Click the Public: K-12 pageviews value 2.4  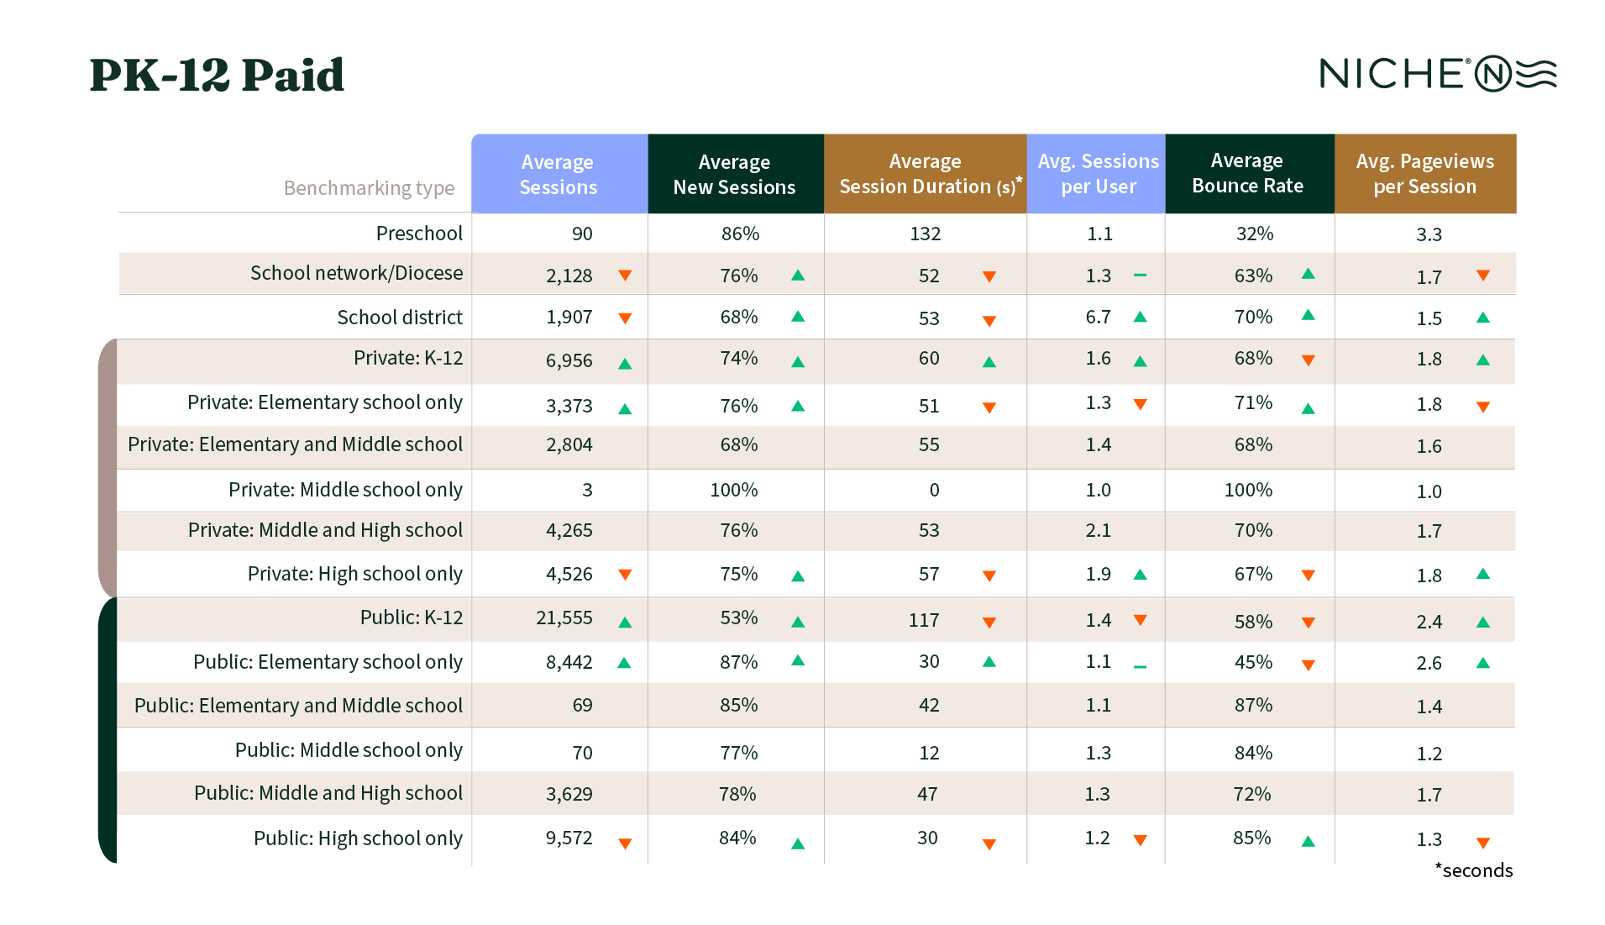coord(1429,623)
